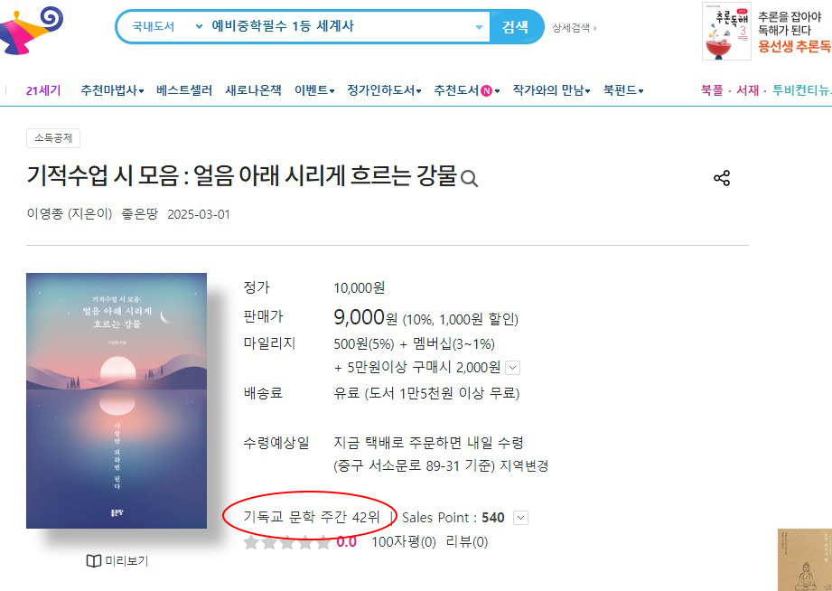Open the 상세검색 advanced search link
This screenshot has height=591, width=832.
[575, 28]
